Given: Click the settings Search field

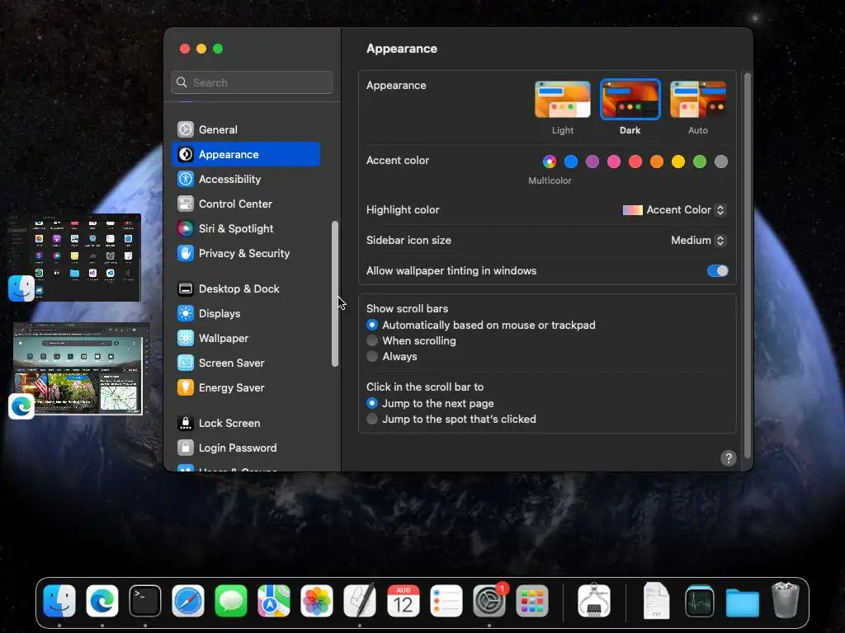Looking at the screenshot, I should 253,82.
